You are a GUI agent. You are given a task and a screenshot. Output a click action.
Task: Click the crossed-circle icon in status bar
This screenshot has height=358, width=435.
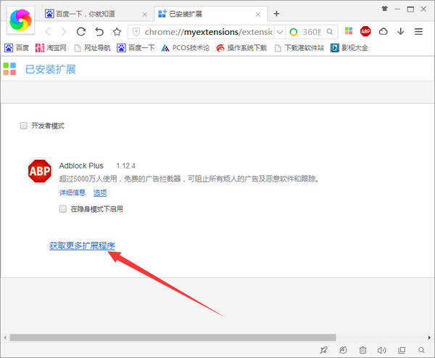pos(343,350)
